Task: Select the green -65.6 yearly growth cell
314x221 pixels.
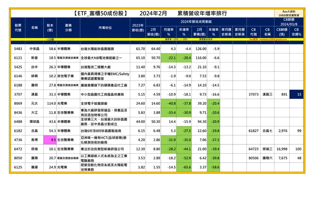Action: [184, 167]
